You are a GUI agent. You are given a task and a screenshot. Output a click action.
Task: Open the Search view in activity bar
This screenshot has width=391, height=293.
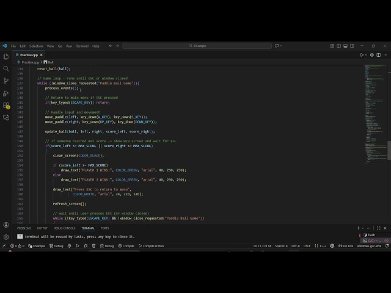[6, 69]
